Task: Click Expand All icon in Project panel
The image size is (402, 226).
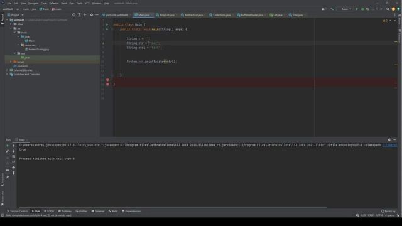Action: point(79,15)
